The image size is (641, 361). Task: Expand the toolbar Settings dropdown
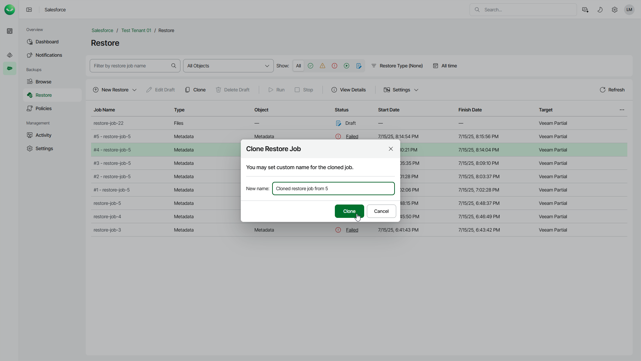click(x=401, y=90)
